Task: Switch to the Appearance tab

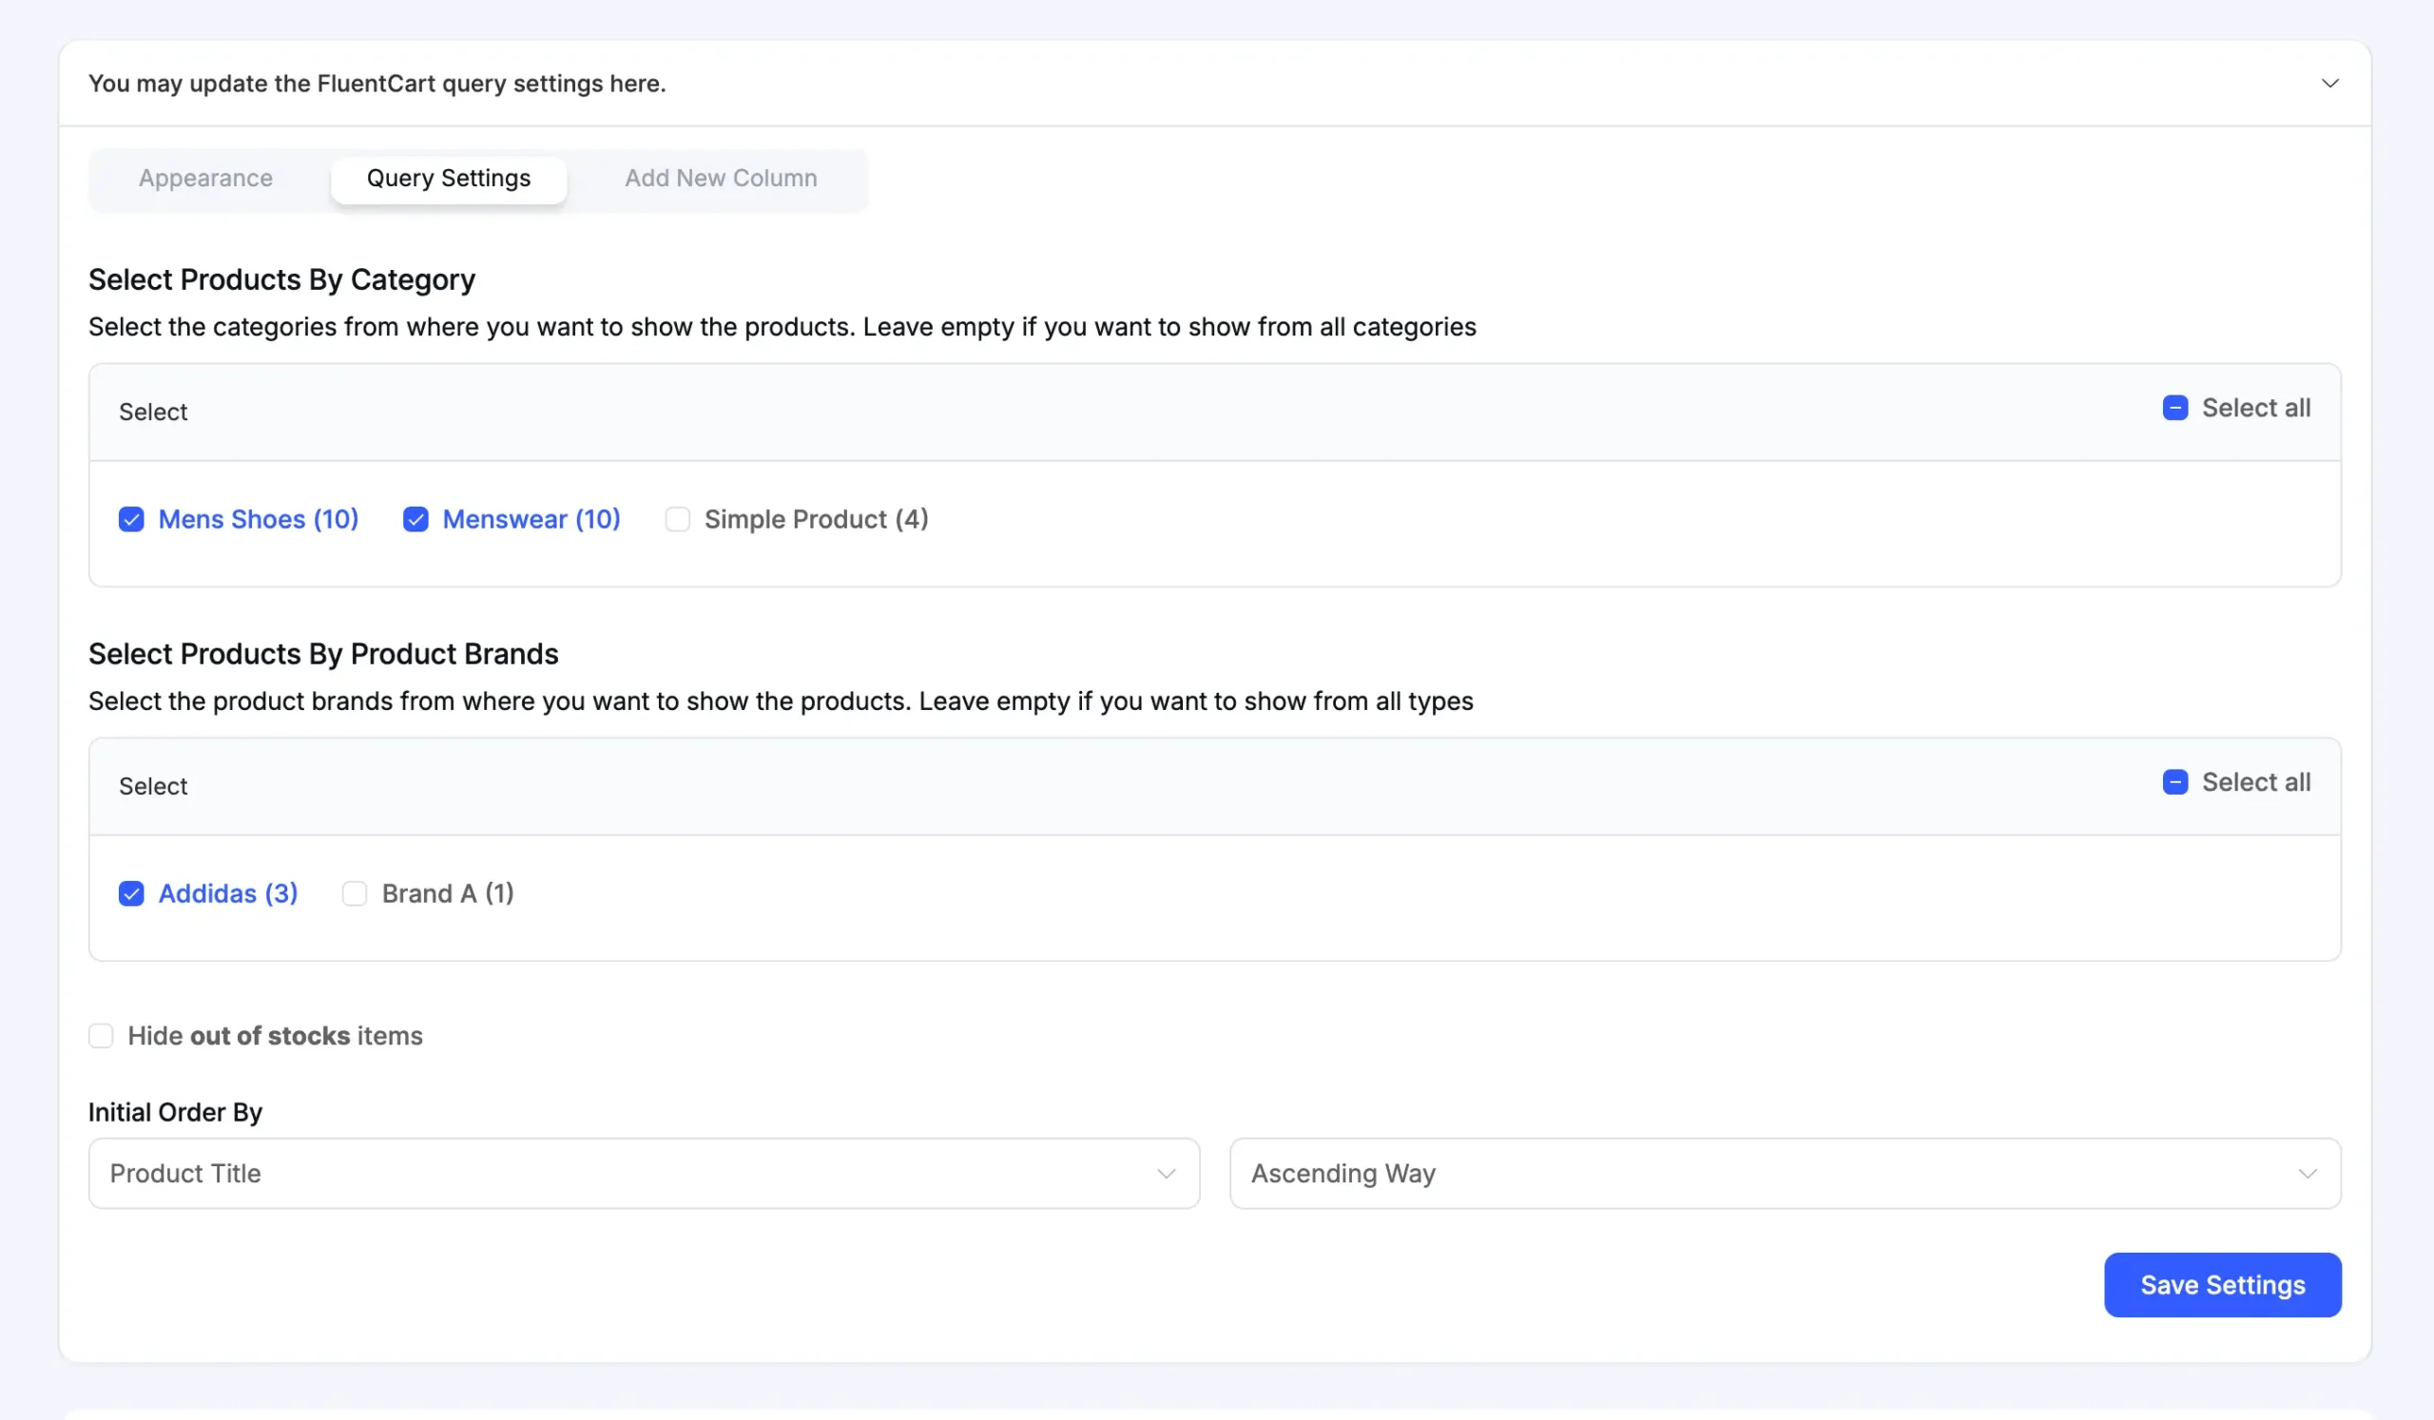Action: 204,178
